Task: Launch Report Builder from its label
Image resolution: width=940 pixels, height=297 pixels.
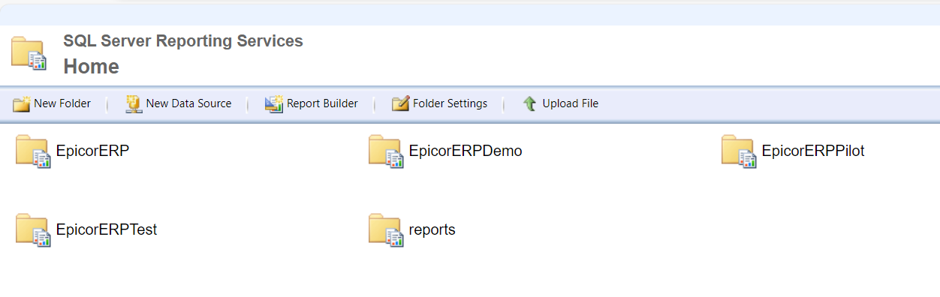Action: click(322, 103)
